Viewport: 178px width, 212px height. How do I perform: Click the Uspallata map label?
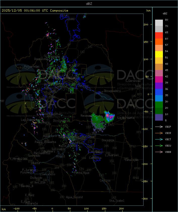(41, 59)
